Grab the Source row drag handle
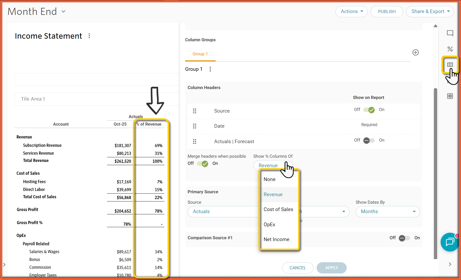 (x=194, y=111)
